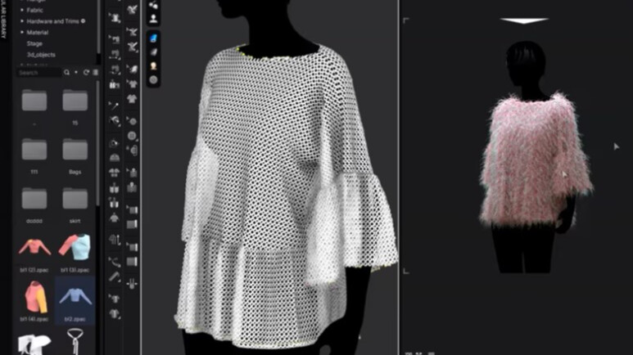Click the avatar bust silhouette icon

coord(153,18)
